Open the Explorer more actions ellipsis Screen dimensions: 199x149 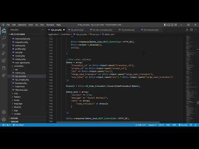pyautogui.click(x=42, y=29)
